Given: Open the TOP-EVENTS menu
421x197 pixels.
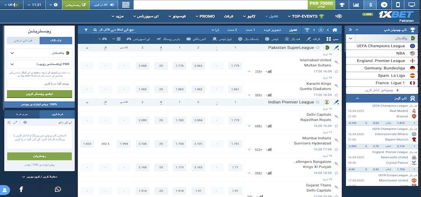Looking at the screenshot, I should [x=306, y=16].
